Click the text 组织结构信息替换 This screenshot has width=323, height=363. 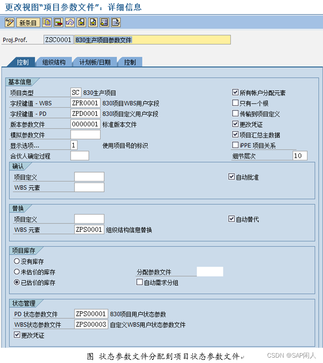[x=129, y=230]
